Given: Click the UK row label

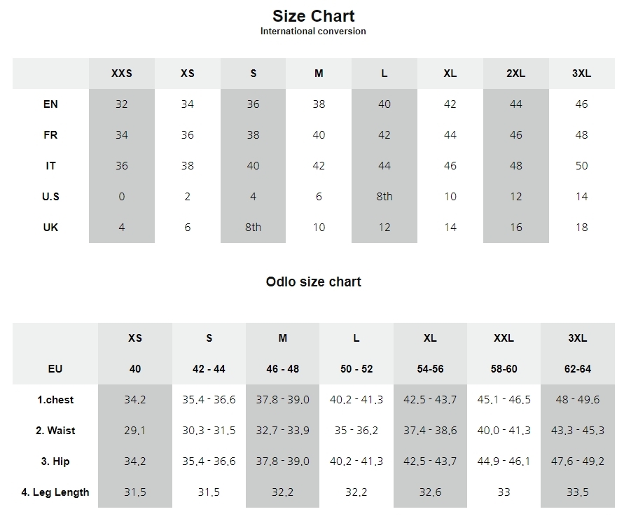Looking at the screenshot, I should point(50,228).
